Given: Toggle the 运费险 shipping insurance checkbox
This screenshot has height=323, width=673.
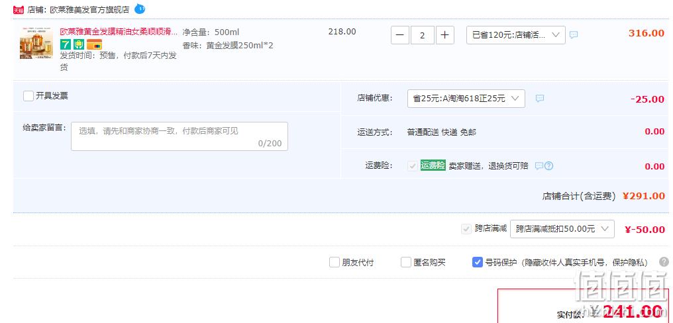Looking at the screenshot, I should (413, 165).
